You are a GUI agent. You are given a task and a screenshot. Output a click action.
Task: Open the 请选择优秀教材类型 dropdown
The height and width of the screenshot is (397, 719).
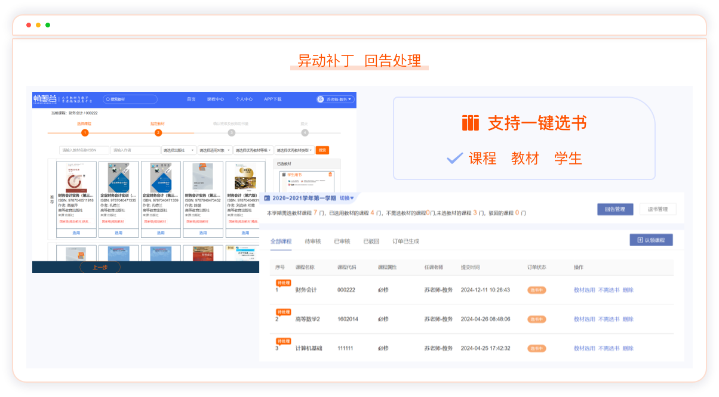(294, 150)
